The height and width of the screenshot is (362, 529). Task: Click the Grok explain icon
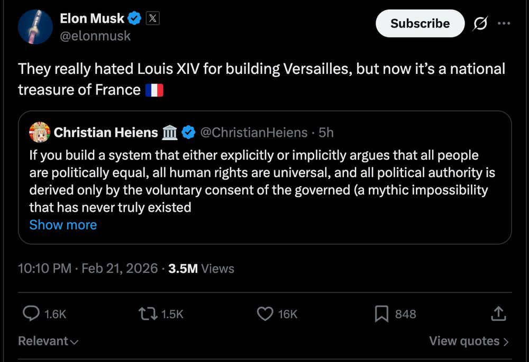[481, 24]
